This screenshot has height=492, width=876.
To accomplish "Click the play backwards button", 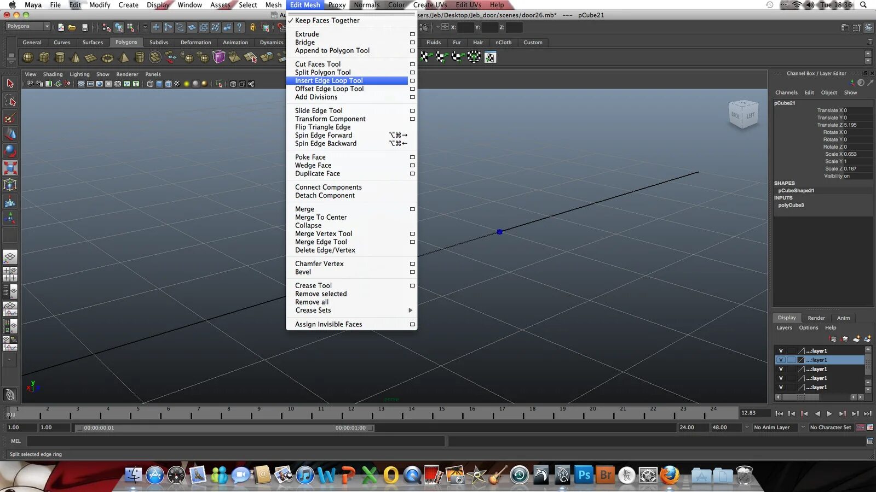I will (x=817, y=414).
